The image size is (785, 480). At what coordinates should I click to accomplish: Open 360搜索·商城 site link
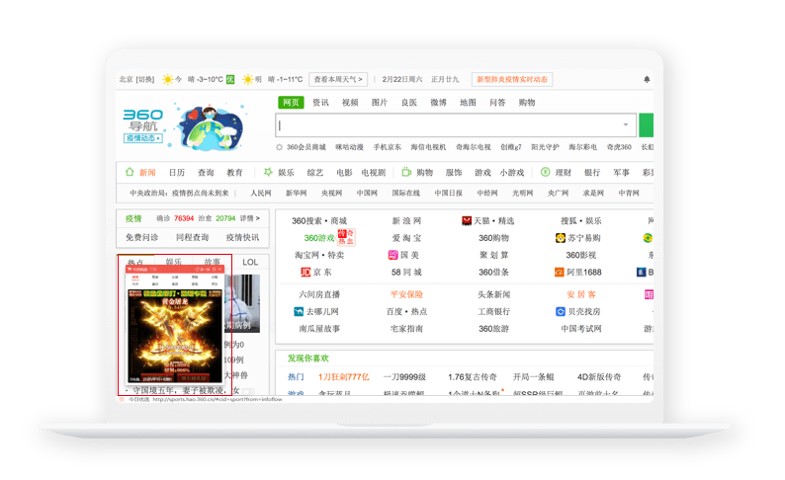[x=319, y=220]
